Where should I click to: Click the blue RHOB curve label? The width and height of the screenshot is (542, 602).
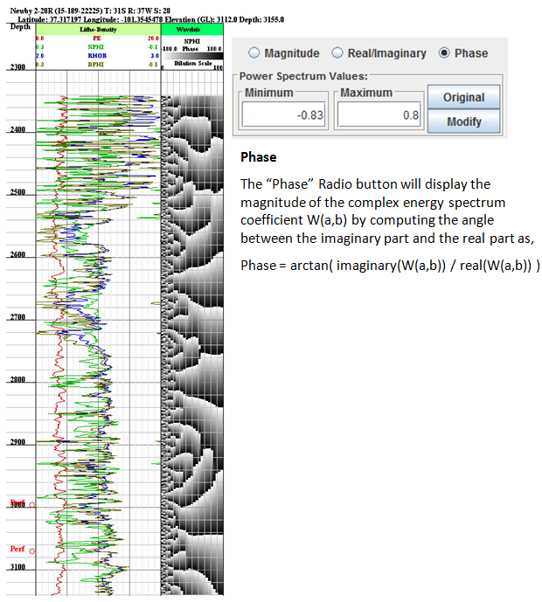click(98, 55)
